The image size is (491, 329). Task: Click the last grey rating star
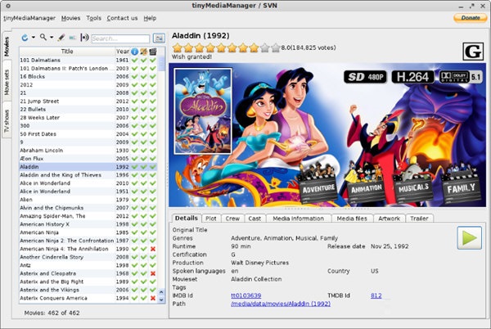click(276, 48)
